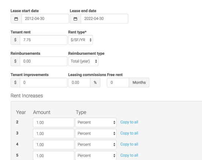Click the Leasing commissions percent field
Image resolution: width=202 pixels, height=160 pixels.
79,83
